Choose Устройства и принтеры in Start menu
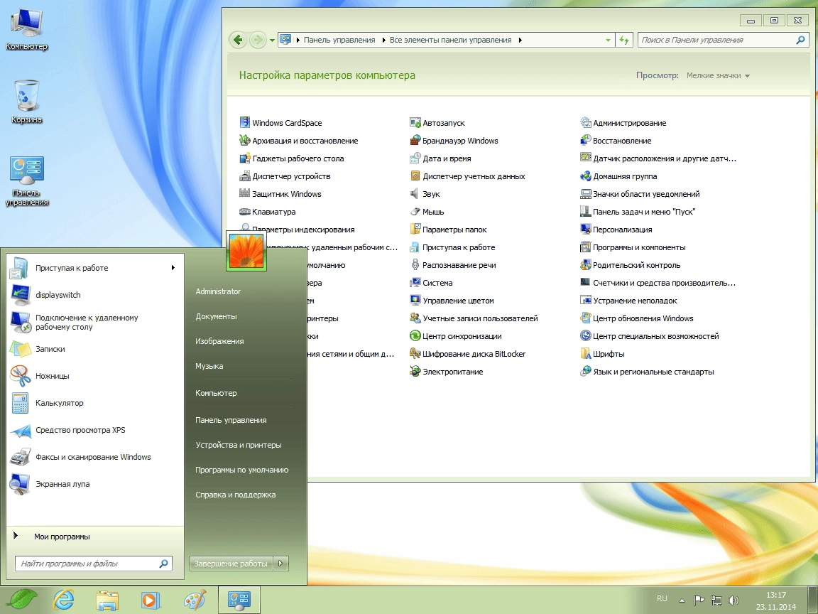818x614 pixels. (239, 445)
